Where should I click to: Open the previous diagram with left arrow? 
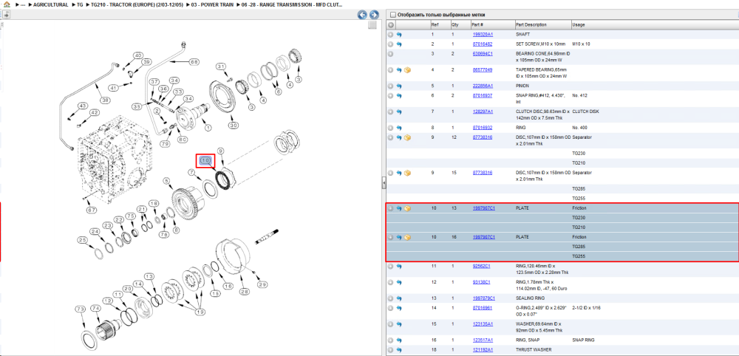click(x=362, y=15)
